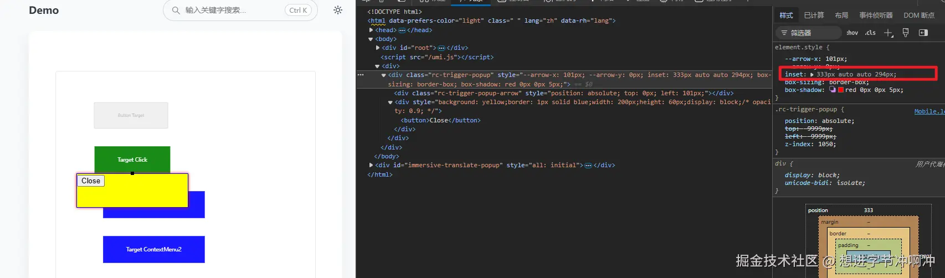The width and height of the screenshot is (945, 278).
Task: Select the DOCTYPE html line
Action: (x=394, y=12)
